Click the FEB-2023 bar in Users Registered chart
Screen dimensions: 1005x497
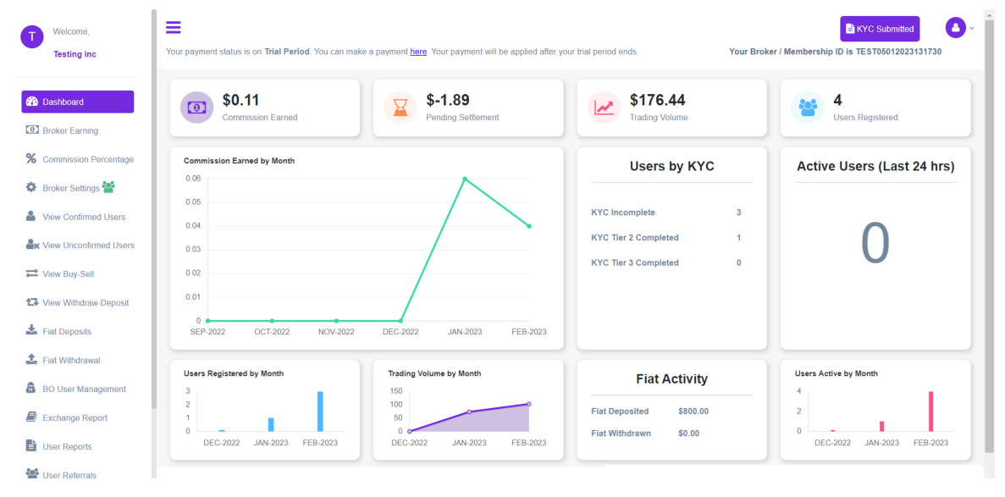tap(320, 411)
